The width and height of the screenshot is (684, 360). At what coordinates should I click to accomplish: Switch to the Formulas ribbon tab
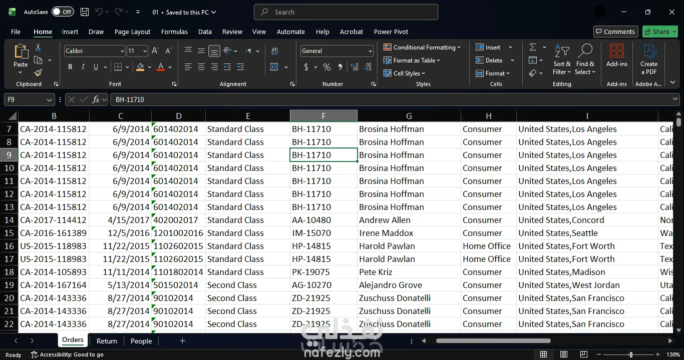coord(174,31)
